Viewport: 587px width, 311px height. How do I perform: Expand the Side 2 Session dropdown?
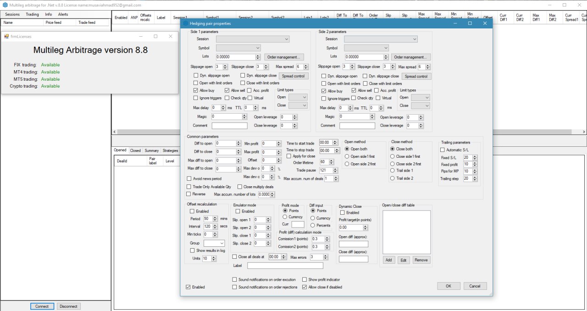(381, 39)
